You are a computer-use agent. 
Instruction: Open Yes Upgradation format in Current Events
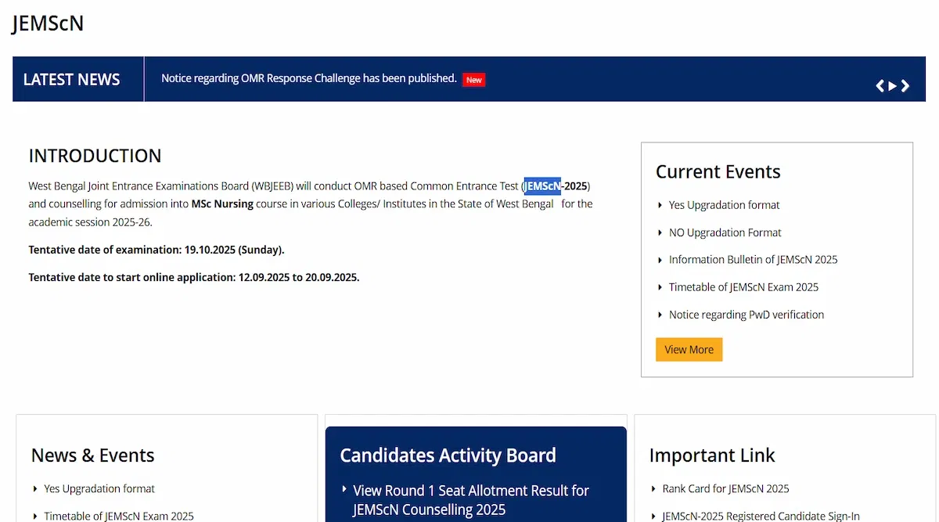(724, 205)
